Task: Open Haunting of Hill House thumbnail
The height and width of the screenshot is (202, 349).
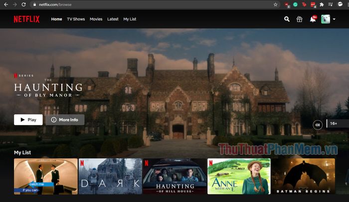Action: [174, 177]
